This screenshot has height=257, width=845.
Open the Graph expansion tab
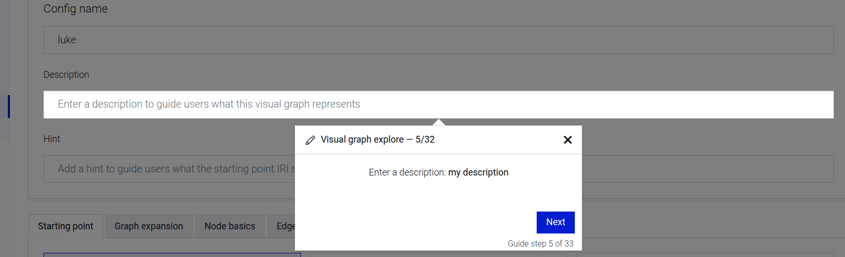[148, 226]
